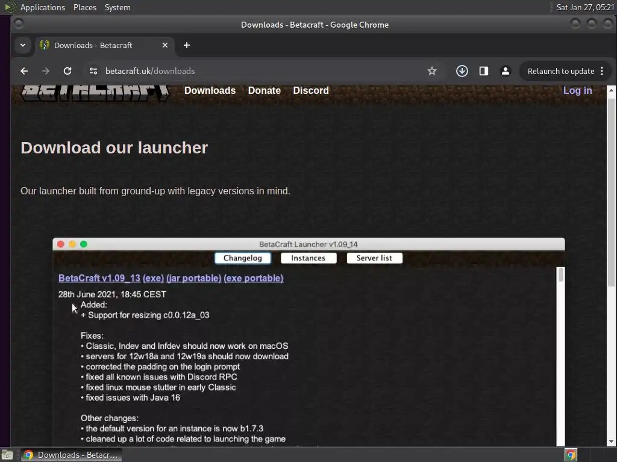Screen dimensions: 617x462
Task: Toggle the Chrome side panel
Action: tap(484, 71)
